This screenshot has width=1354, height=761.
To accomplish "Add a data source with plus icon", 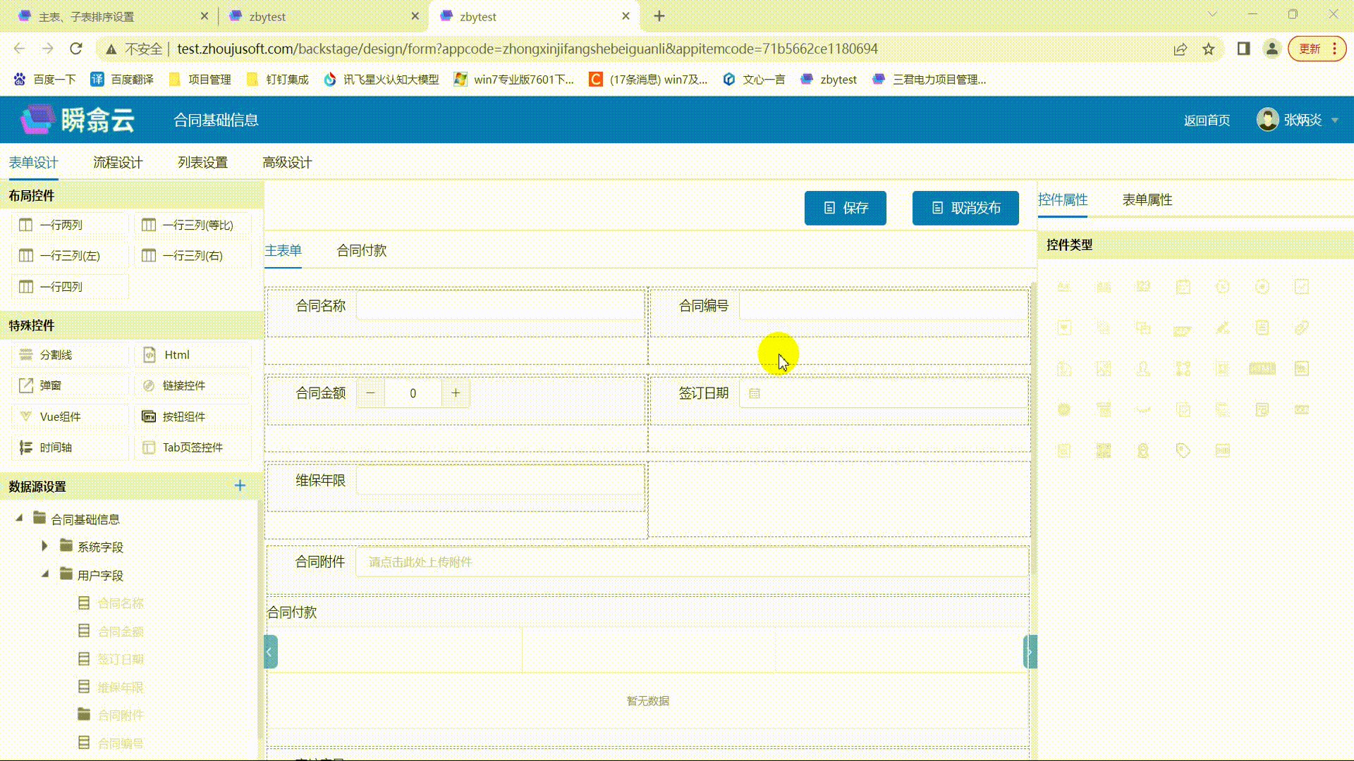I will [x=240, y=485].
